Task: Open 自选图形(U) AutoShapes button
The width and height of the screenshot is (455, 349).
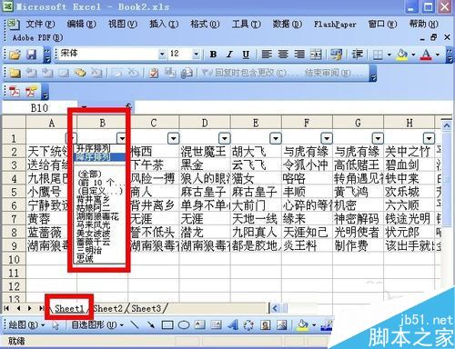Action: [97, 325]
